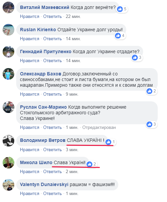The image size is (167, 202).
Task: Click Нравится under Микола Шило's comment
Action: (29, 171)
